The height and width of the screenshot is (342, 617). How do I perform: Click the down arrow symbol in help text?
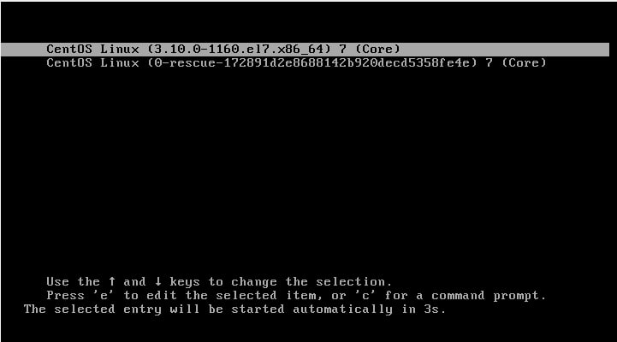(x=157, y=281)
